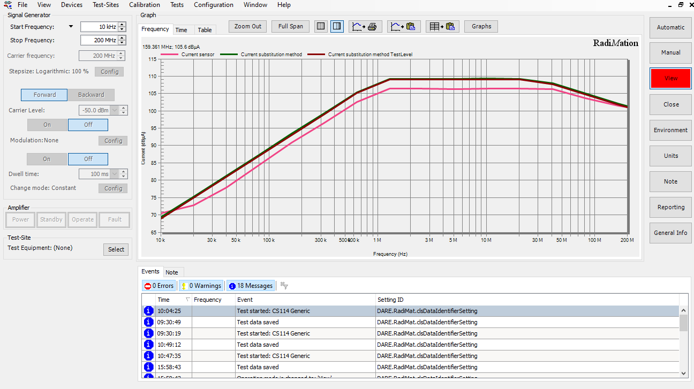Click the partial grid lines icon
The width and height of the screenshot is (694, 389).
337,26
